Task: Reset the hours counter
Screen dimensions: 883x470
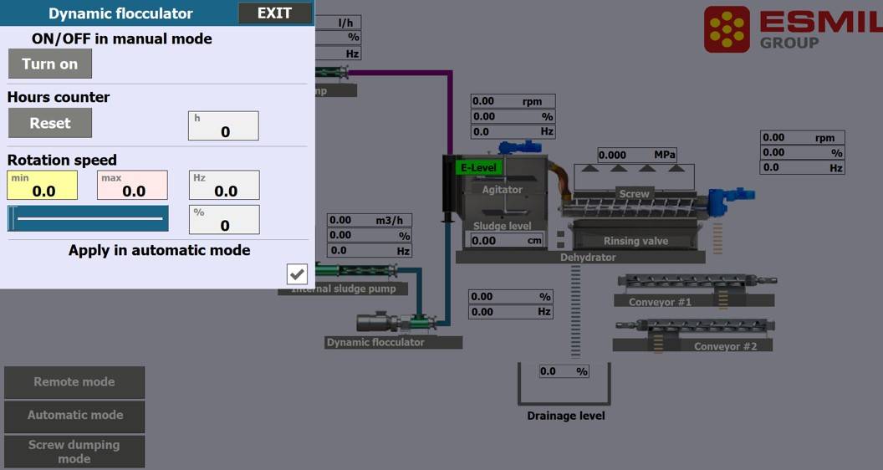Action: point(50,123)
